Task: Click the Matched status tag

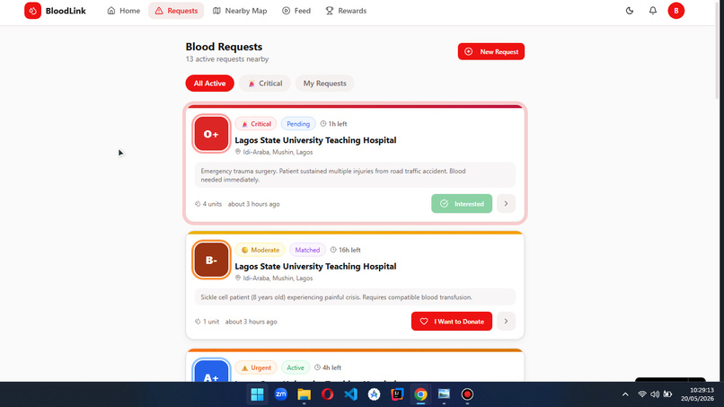Action: [307, 250]
